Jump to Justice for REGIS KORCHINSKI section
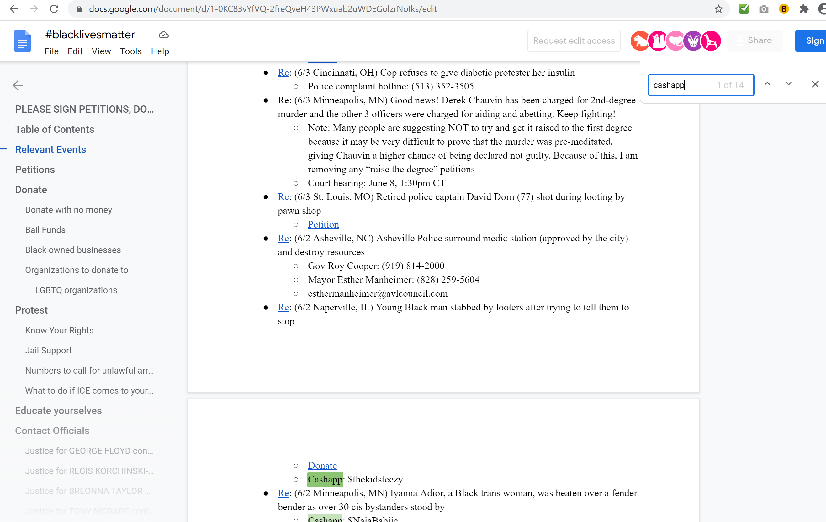Viewport: 826px width, 522px height. point(89,471)
